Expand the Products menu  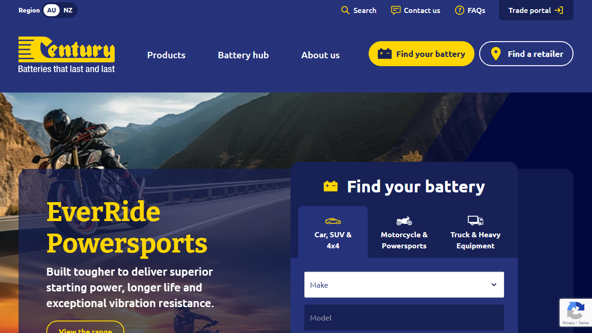pyautogui.click(x=166, y=55)
